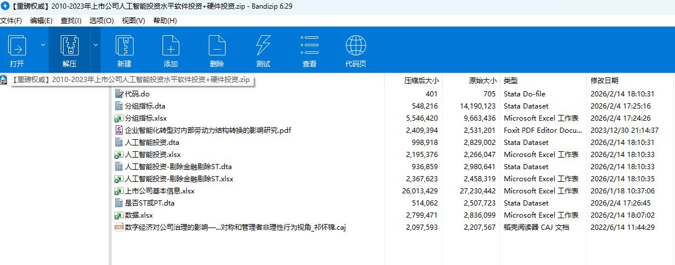Click the type cell Stata Do-file
The width and height of the screenshot is (675, 265).
click(x=524, y=94)
